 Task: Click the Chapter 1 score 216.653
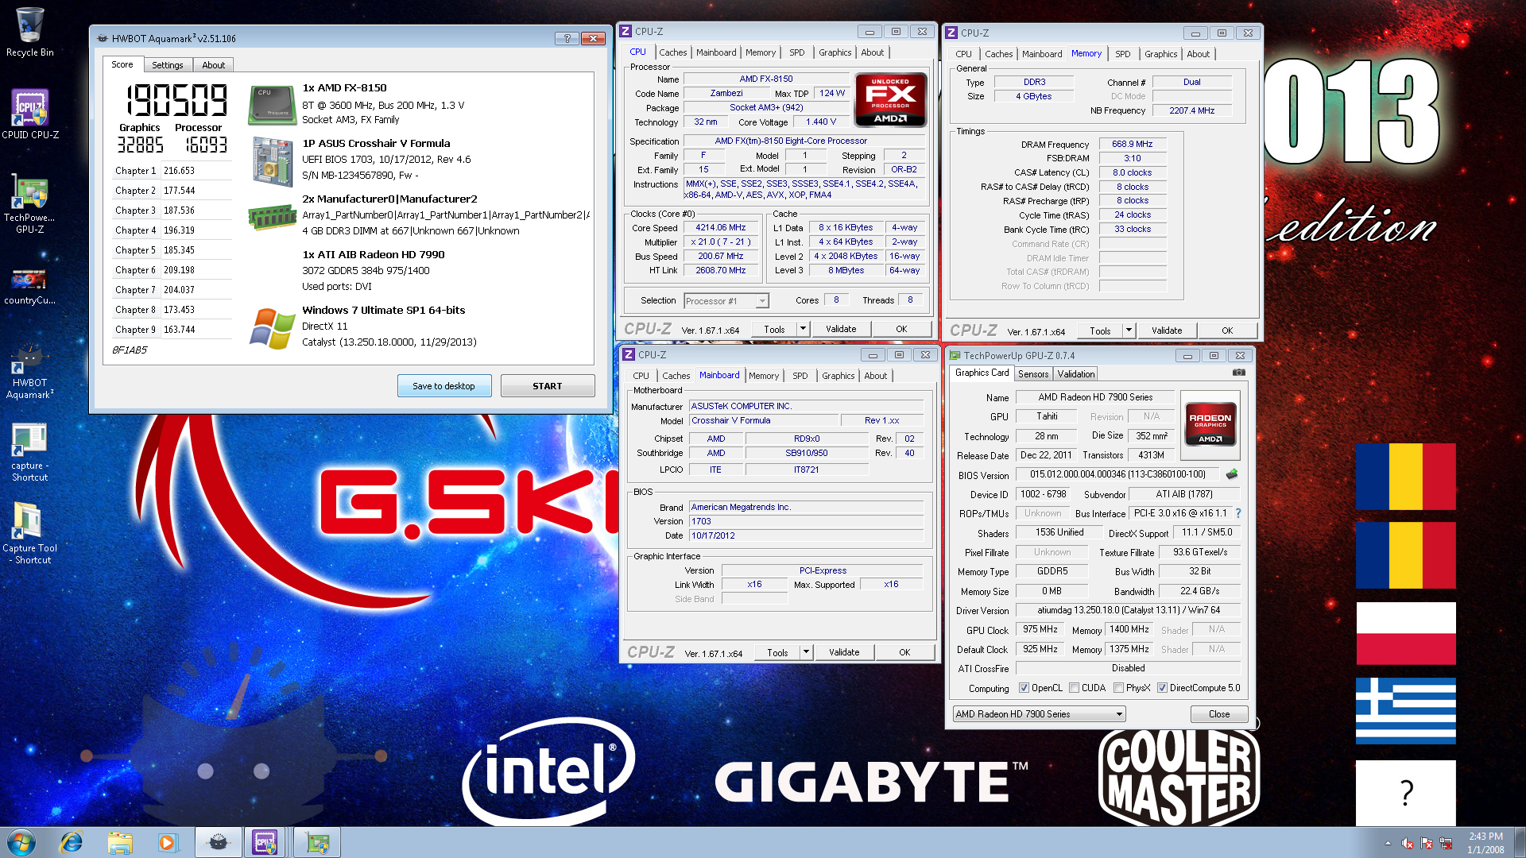pyautogui.click(x=179, y=171)
